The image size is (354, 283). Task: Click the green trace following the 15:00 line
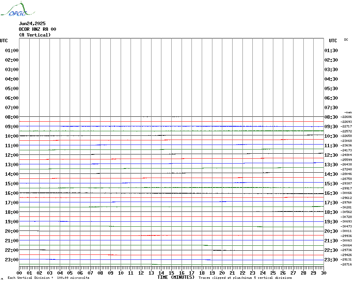172,188
